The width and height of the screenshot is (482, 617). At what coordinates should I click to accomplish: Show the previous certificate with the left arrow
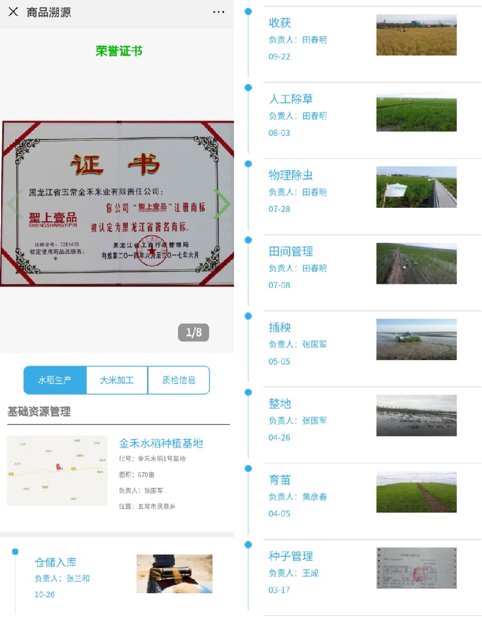(14, 204)
